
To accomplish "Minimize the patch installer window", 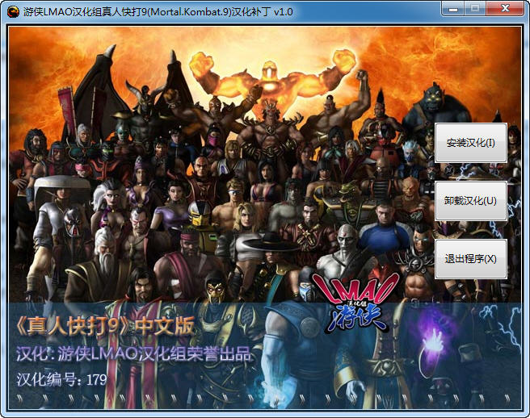I will click(453, 9).
